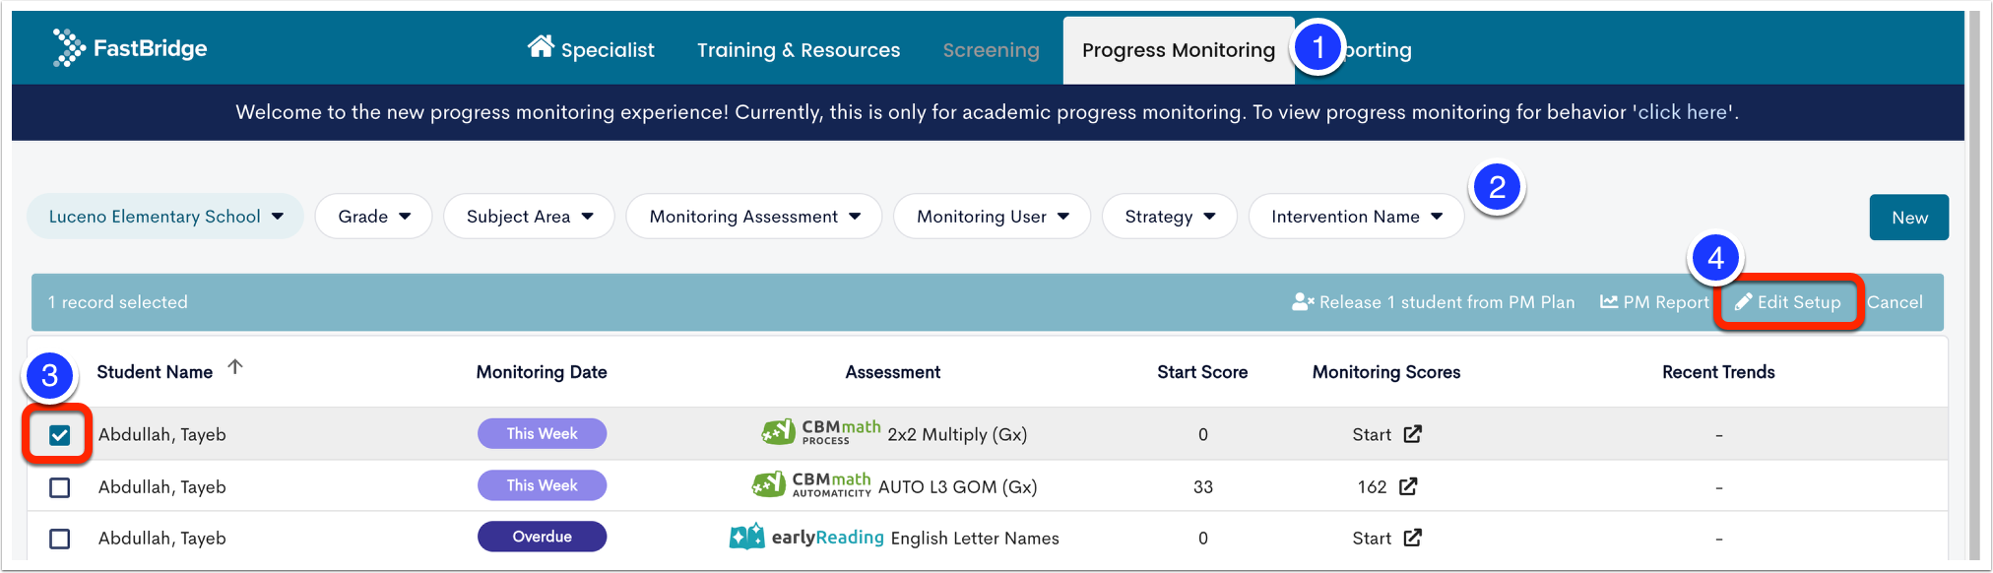The image size is (1993, 573).
Task: Open the Training & Resources tab
Action: [799, 50]
